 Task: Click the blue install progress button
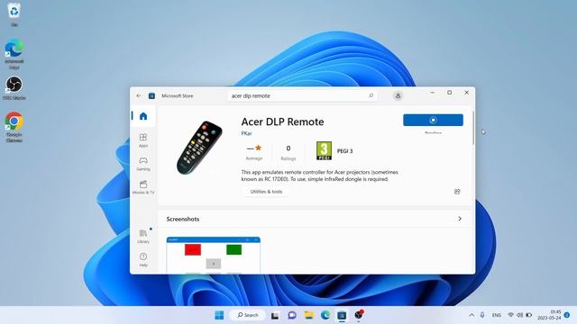(x=433, y=120)
